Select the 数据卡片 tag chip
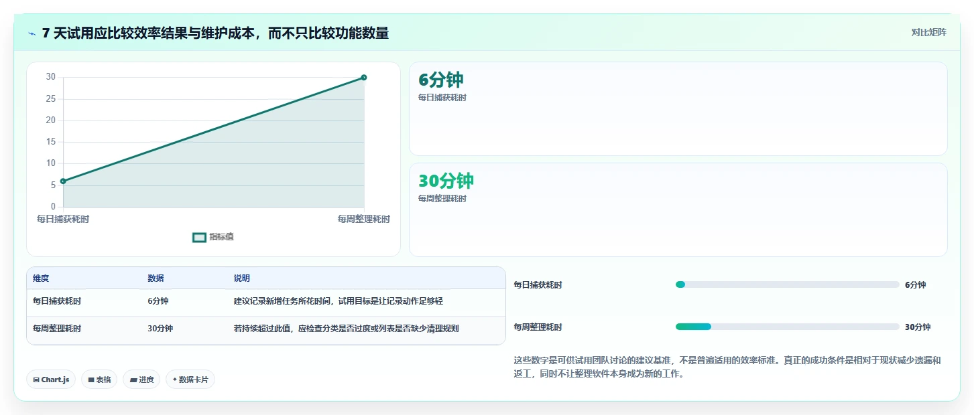This screenshot has height=415, width=974. coord(190,380)
